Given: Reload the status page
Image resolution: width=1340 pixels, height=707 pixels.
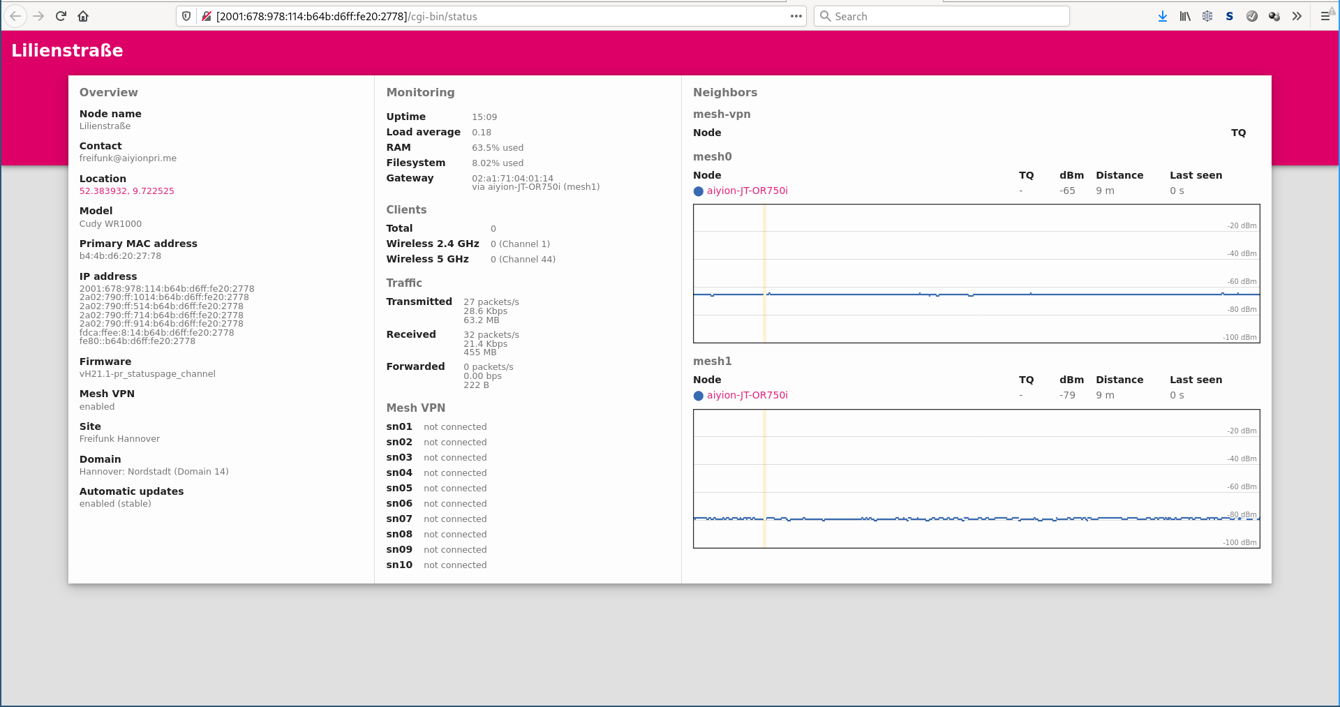Looking at the screenshot, I should tap(61, 16).
